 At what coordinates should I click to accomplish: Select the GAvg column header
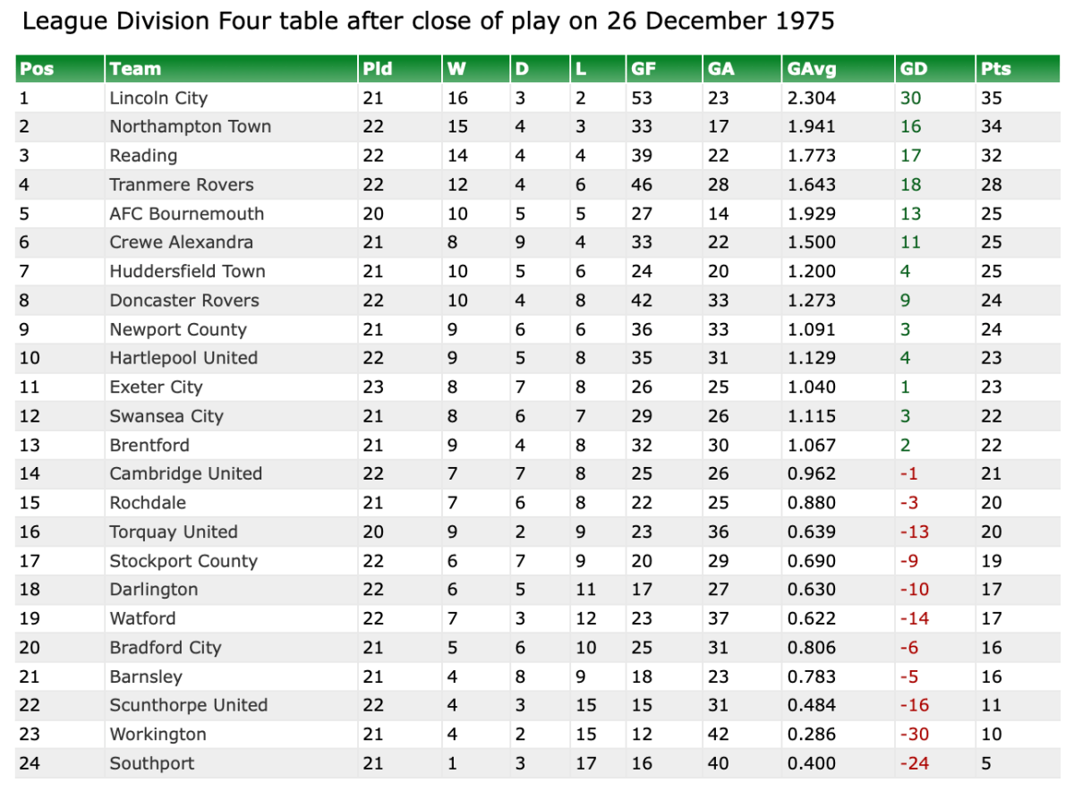[x=812, y=69]
